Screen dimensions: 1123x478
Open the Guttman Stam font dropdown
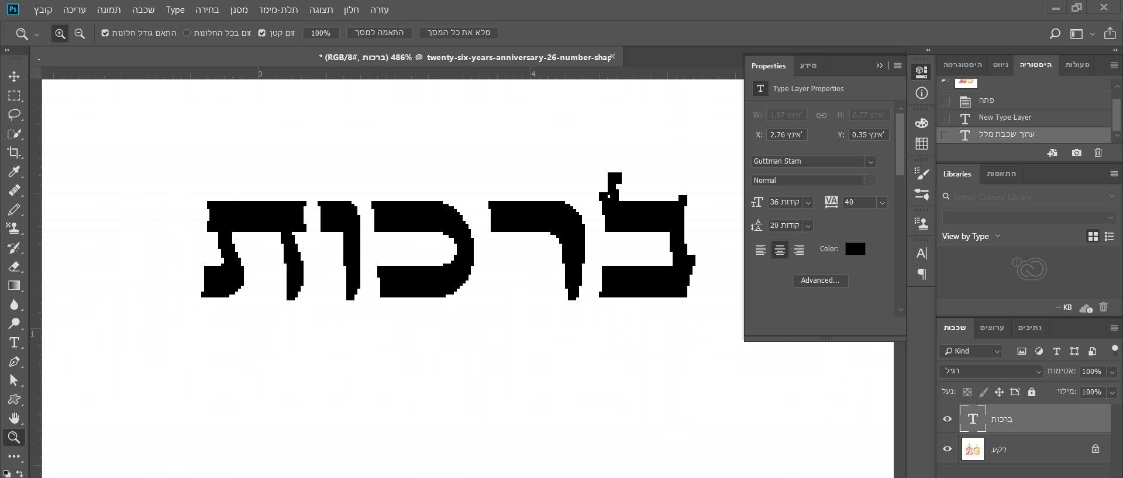pos(870,162)
